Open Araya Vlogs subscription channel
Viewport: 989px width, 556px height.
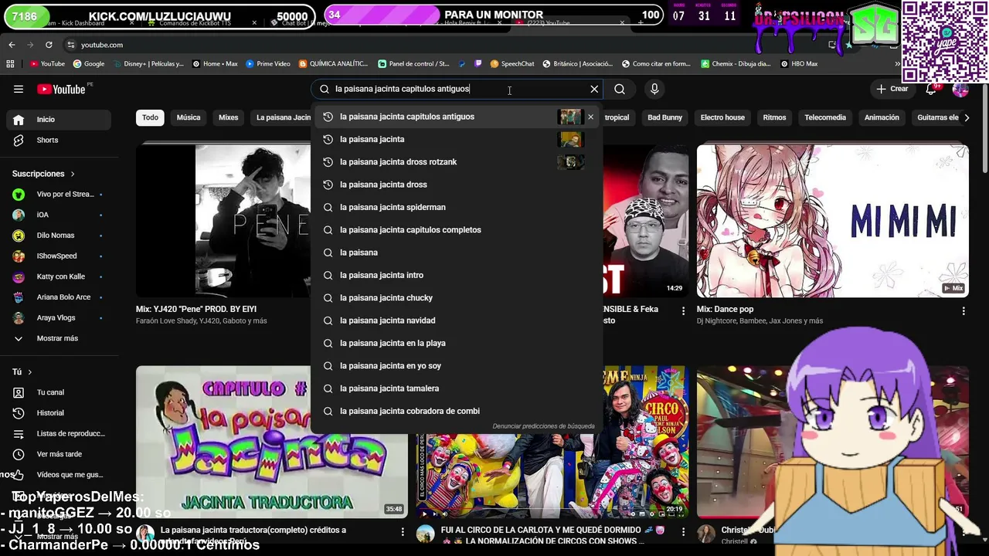tap(59, 317)
